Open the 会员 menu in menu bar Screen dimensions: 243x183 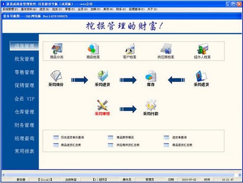coord(83,9)
